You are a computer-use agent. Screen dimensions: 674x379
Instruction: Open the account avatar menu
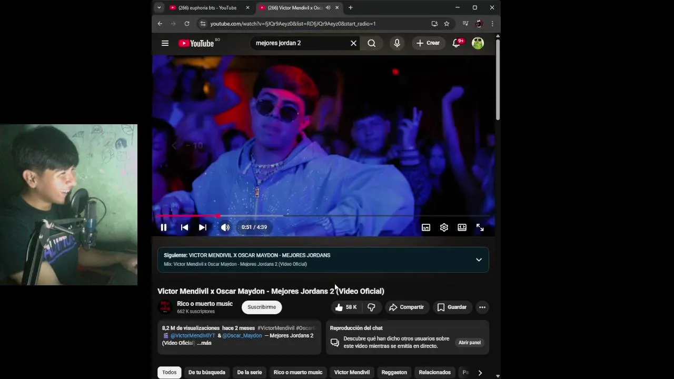(x=478, y=43)
